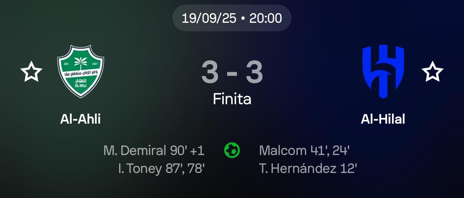Click Toney's 87', 78' goal minutes
The width and height of the screenshot is (464, 198).
[x=185, y=168]
